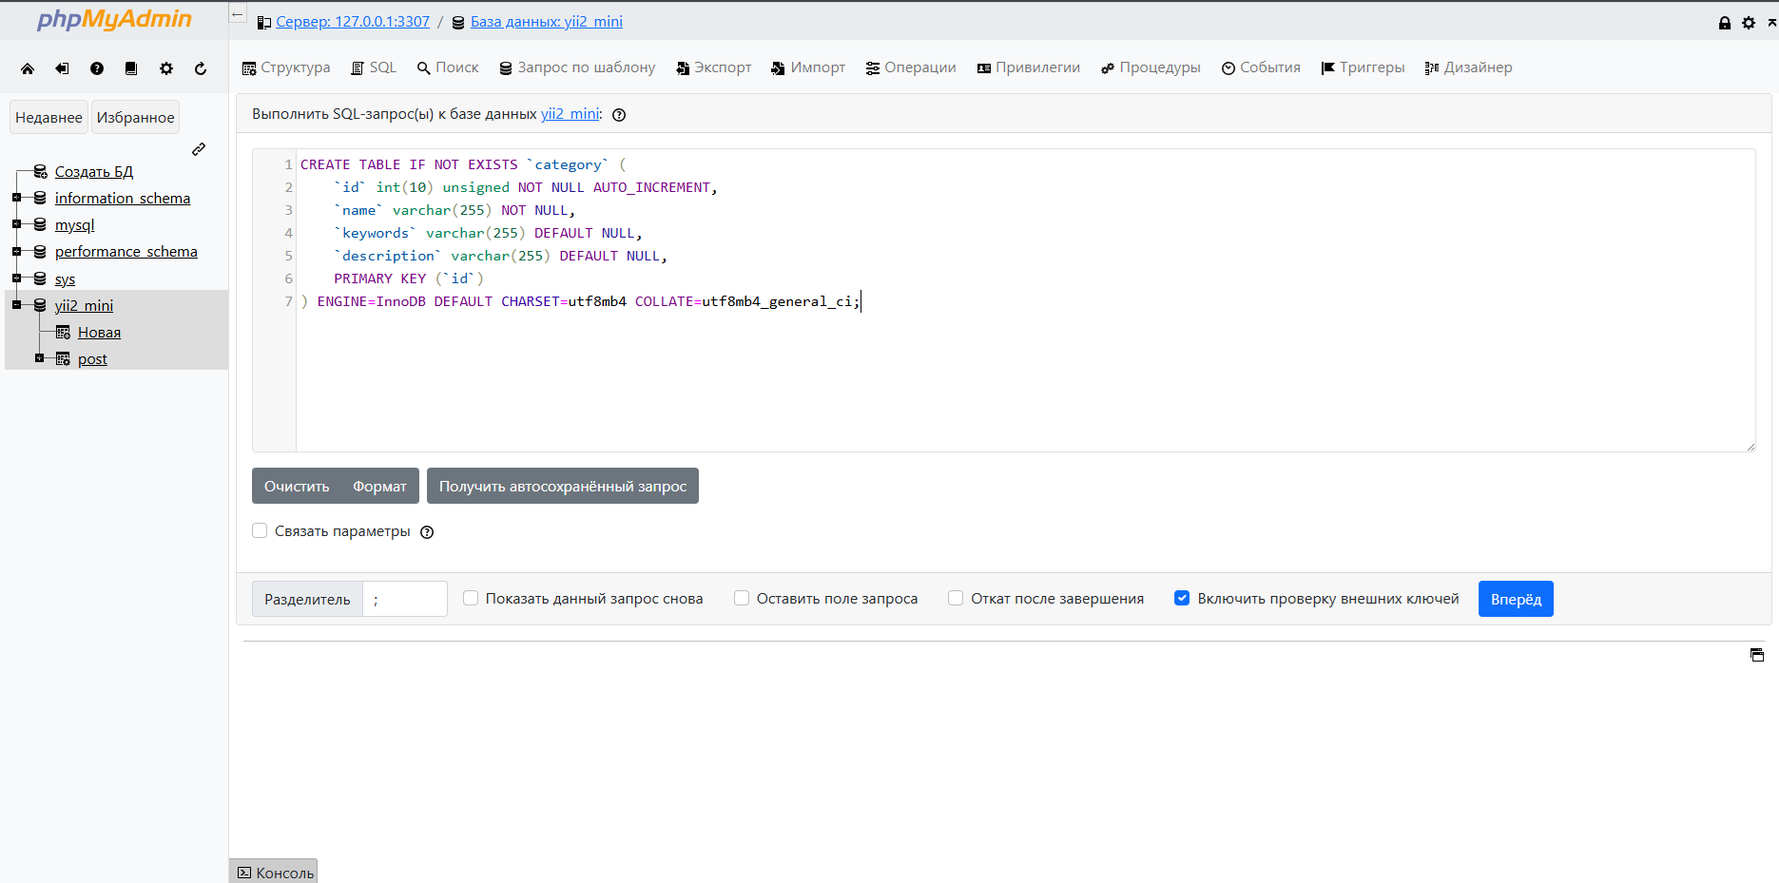
Task: Open page settings gear at top right
Action: [x=1749, y=23]
